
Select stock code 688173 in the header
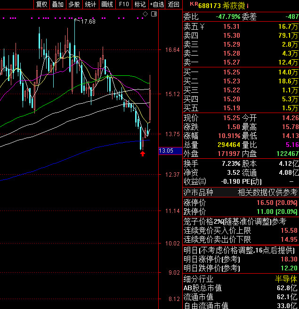210,6
